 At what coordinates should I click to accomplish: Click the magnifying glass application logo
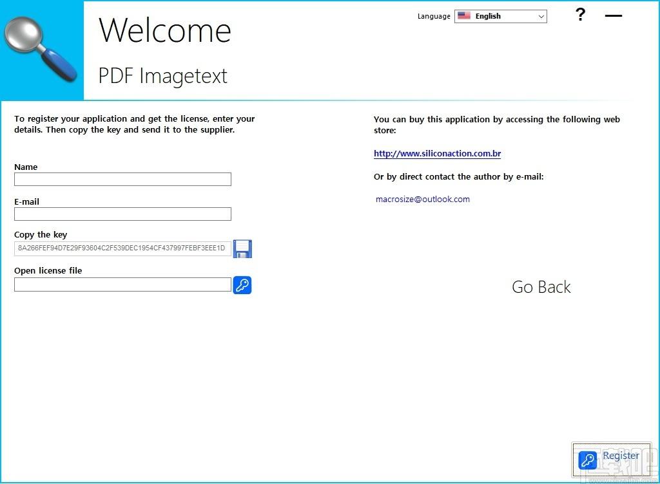(x=41, y=49)
